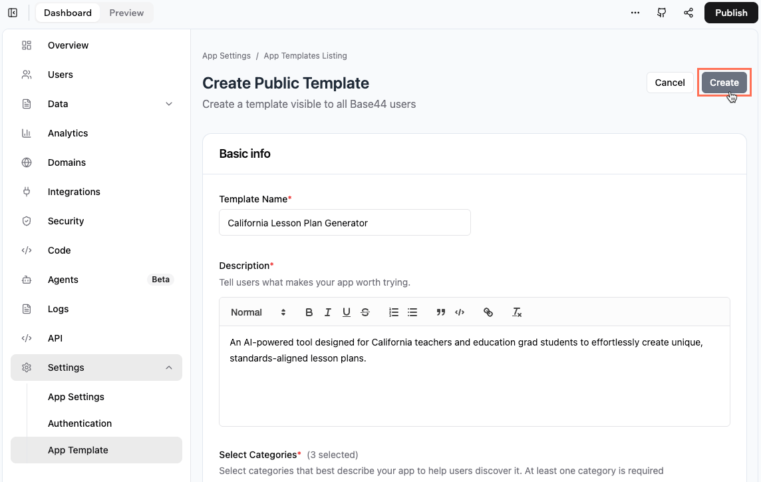Open the ellipsis overflow menu

click(x=635, y=12)
